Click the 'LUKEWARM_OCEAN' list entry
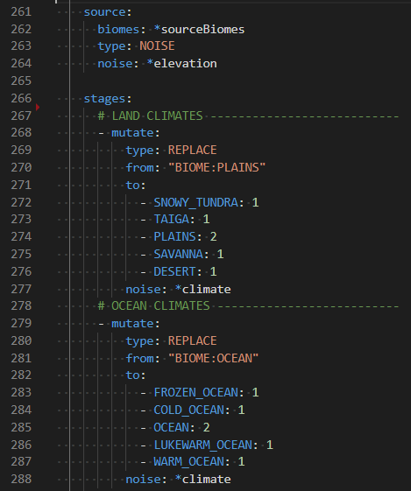 coord(202,445)
